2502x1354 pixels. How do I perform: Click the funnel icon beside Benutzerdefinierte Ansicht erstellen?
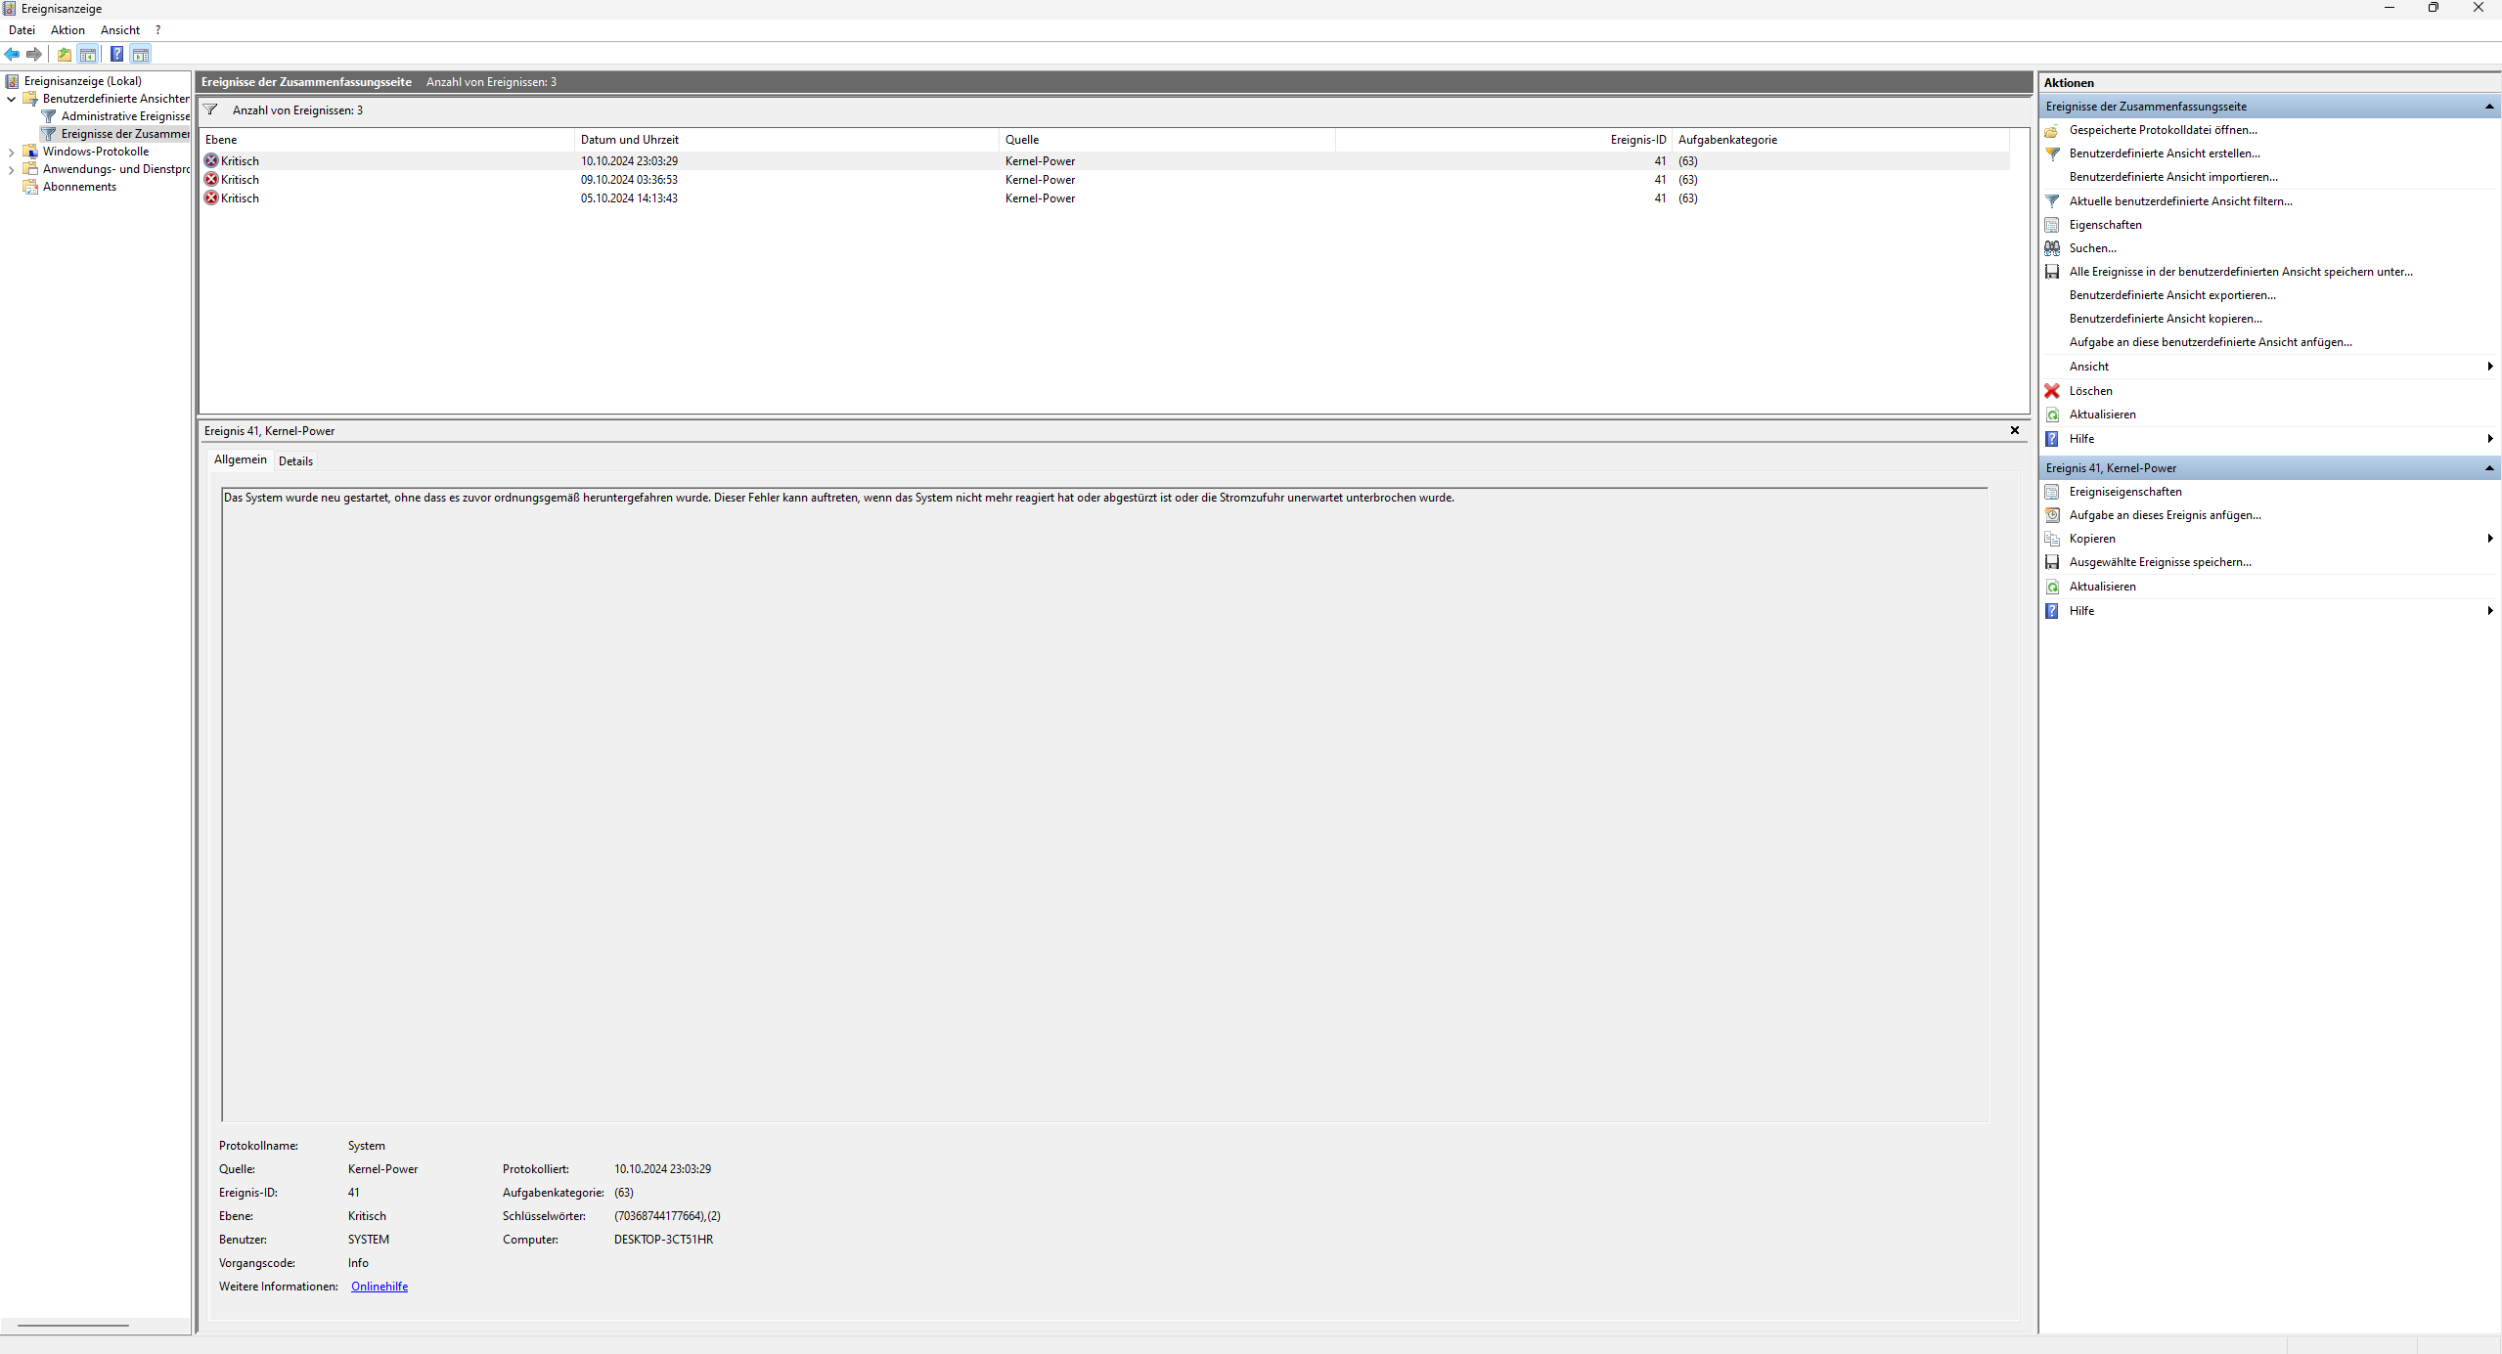click(x=2052, y=153)
